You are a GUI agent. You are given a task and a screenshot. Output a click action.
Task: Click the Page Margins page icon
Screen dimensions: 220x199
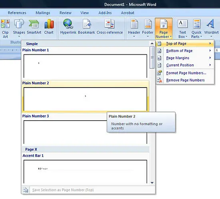coord(159,58)
